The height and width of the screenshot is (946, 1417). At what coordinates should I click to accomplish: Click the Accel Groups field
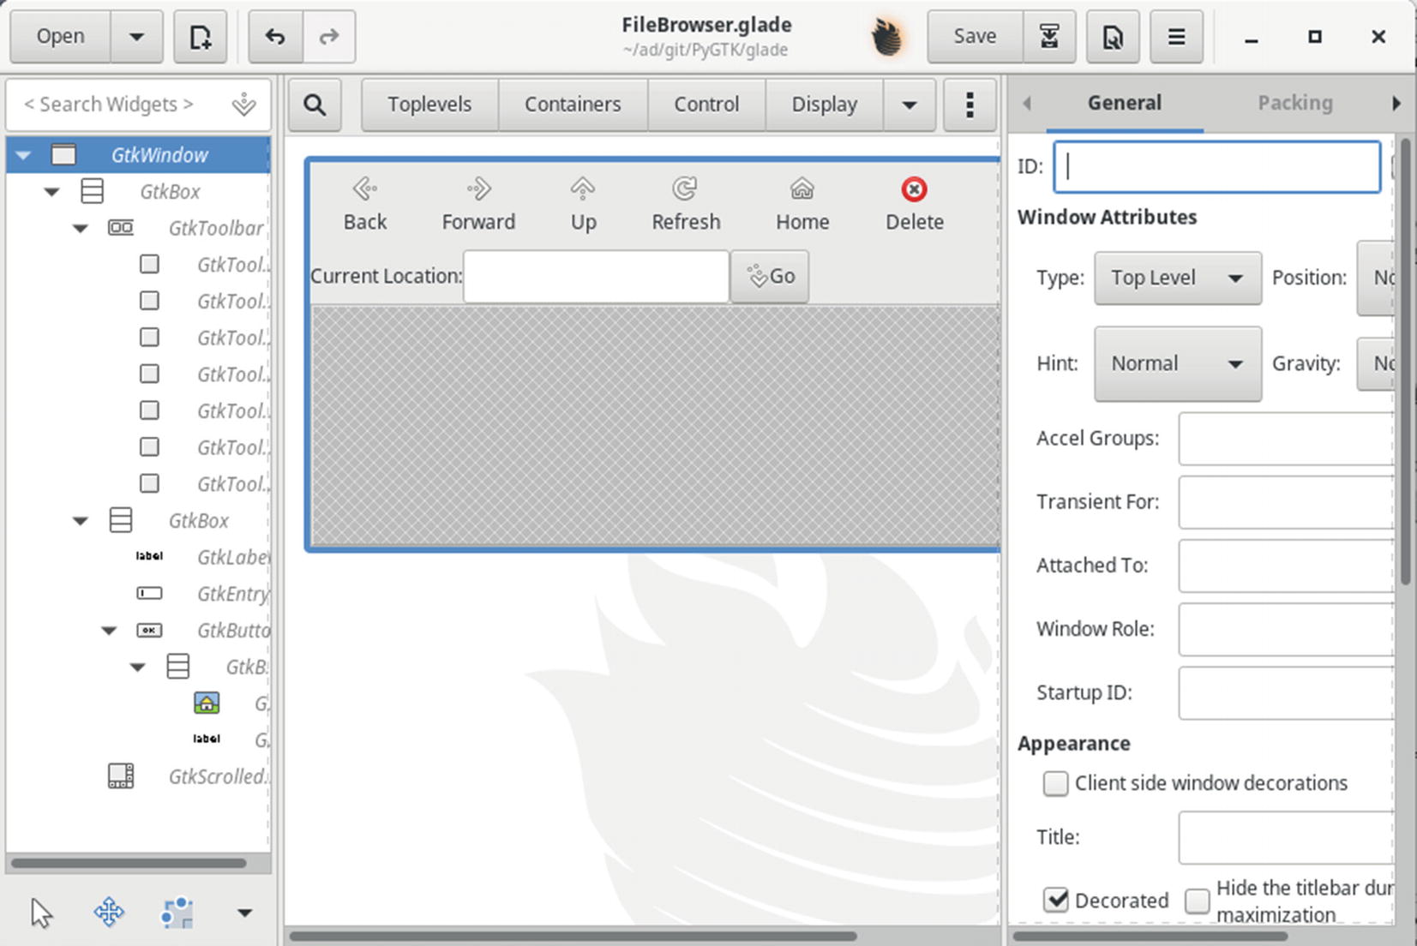pos(1286,439)
